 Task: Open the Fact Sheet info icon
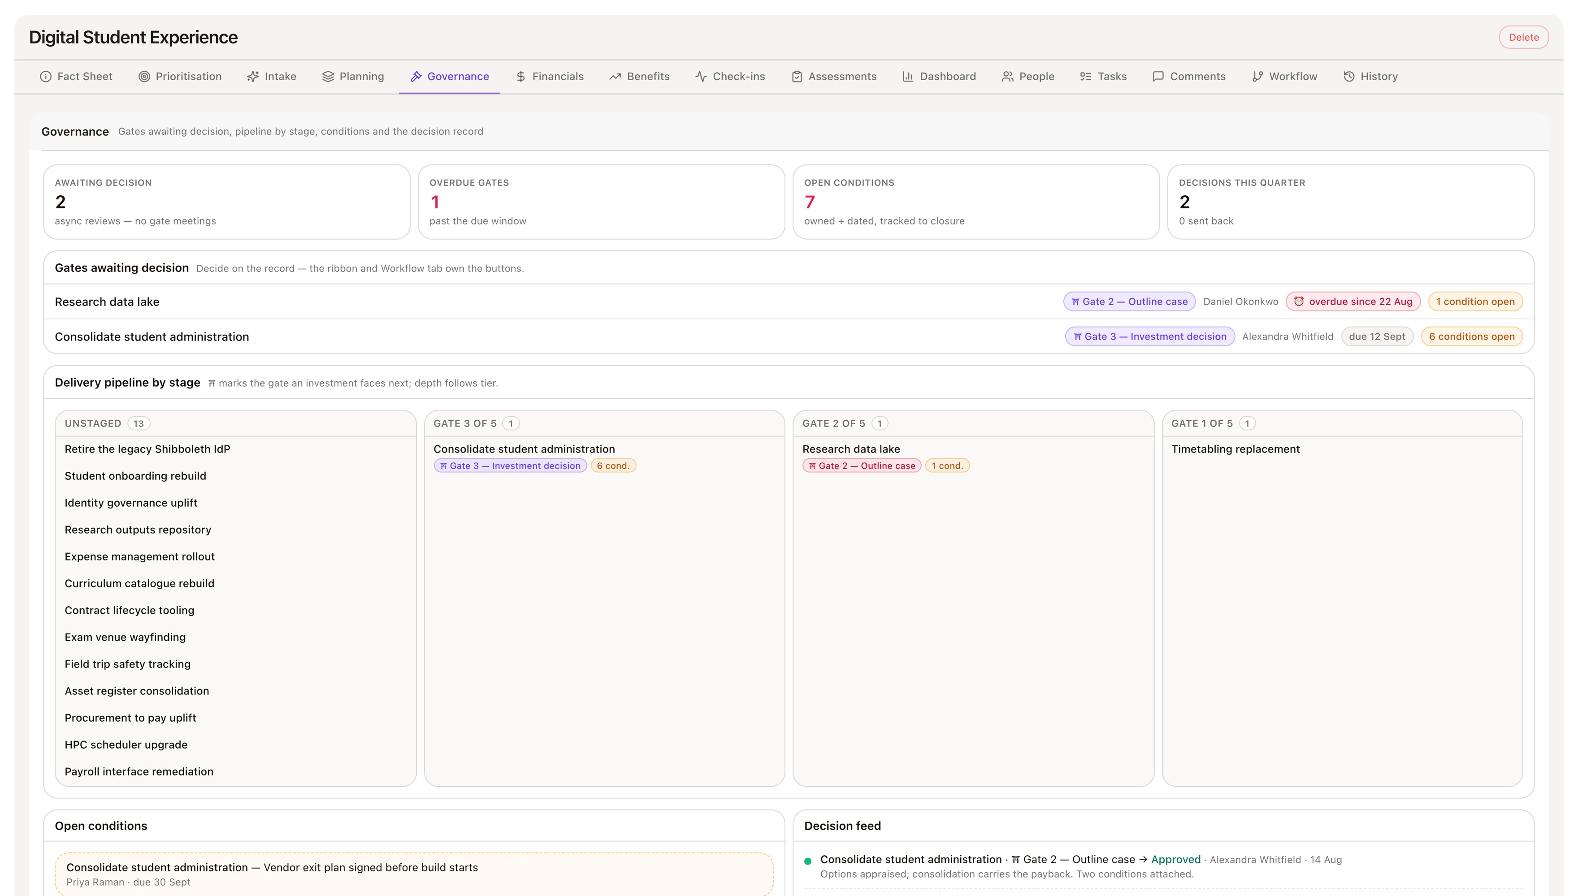[x=46, y=76]
